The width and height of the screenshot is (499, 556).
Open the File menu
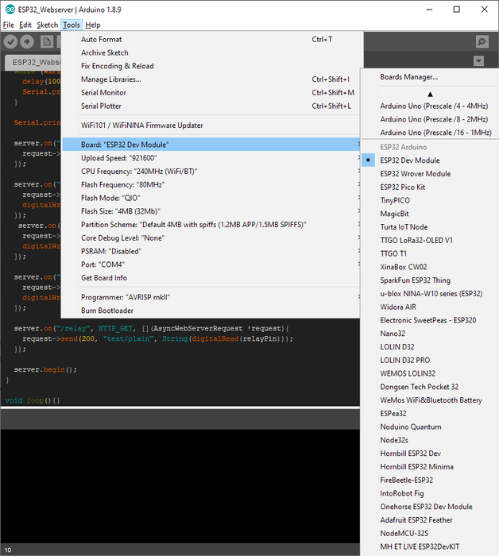[x=9, y=25]
